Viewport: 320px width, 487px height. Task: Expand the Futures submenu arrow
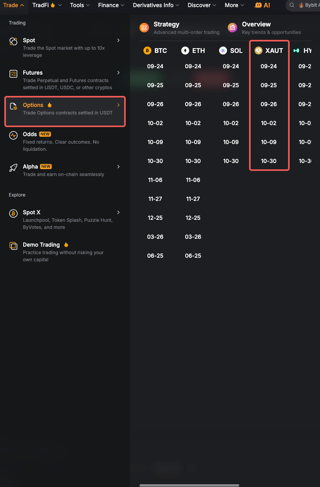point(118,73)
